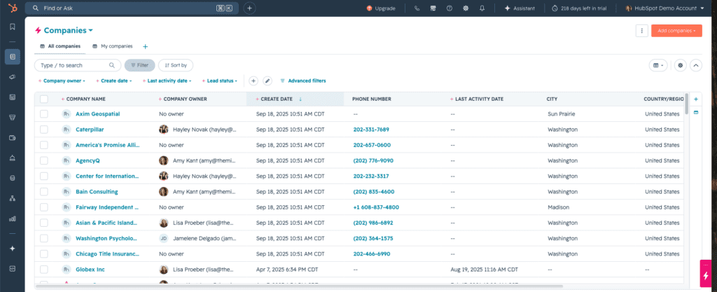Collapse the filter bar with chevron-up button
This screenshot has width=717, height=292.
coord(696,65)
